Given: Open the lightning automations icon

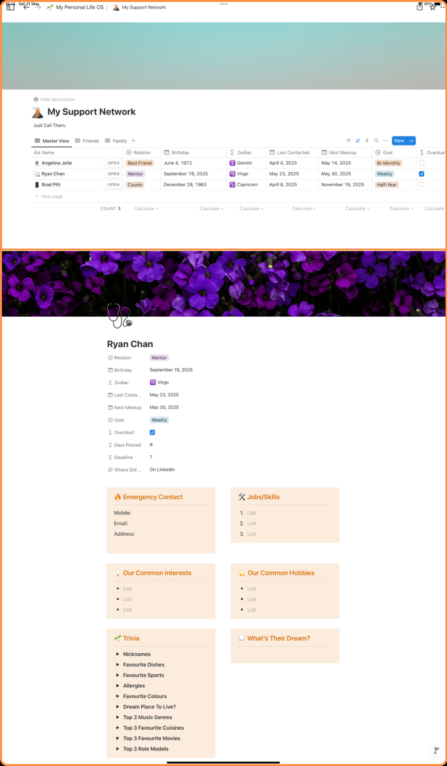Looking at the screenshot, I should (x=367, y=141).
